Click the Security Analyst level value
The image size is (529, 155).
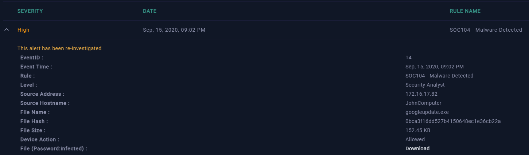[425, 85]
